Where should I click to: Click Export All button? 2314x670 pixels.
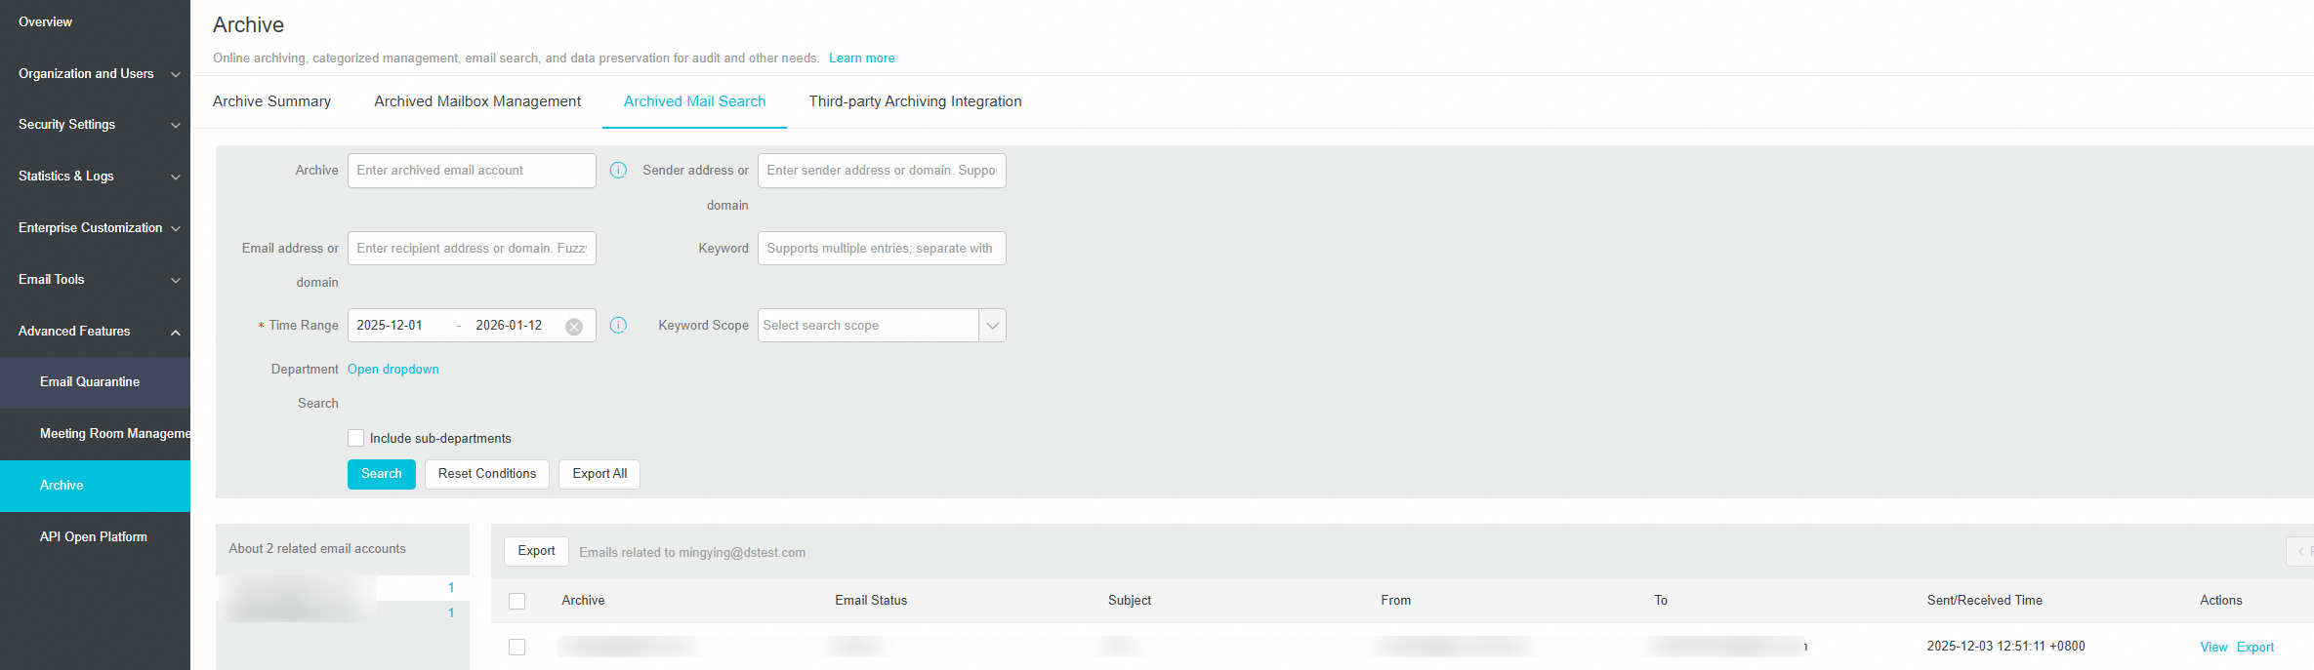(x=599, y=474)
